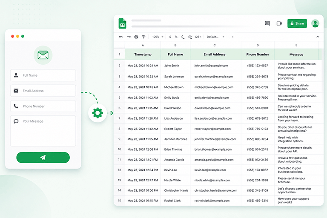Image resolution: width=327 pixels, height=218 pixels.
Task: Click kevin.lee@example.com cell
Action: click(215, 170)
